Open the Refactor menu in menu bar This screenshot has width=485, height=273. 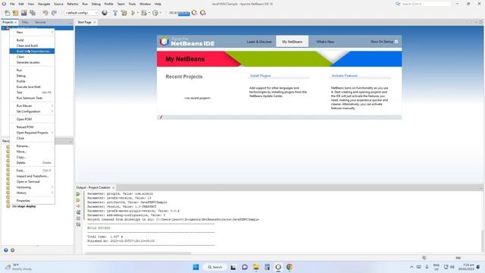click(x=73, y=4)
